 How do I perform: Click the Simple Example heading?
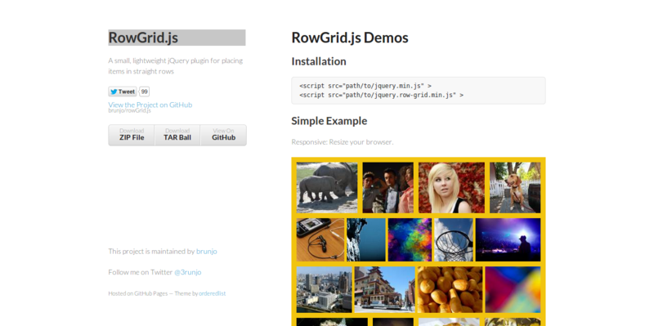coord(329,121)
